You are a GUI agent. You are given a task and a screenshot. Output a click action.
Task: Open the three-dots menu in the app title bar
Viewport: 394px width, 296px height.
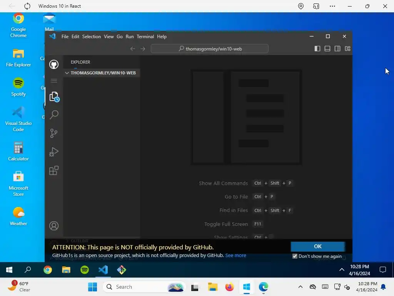coord(332,6)
